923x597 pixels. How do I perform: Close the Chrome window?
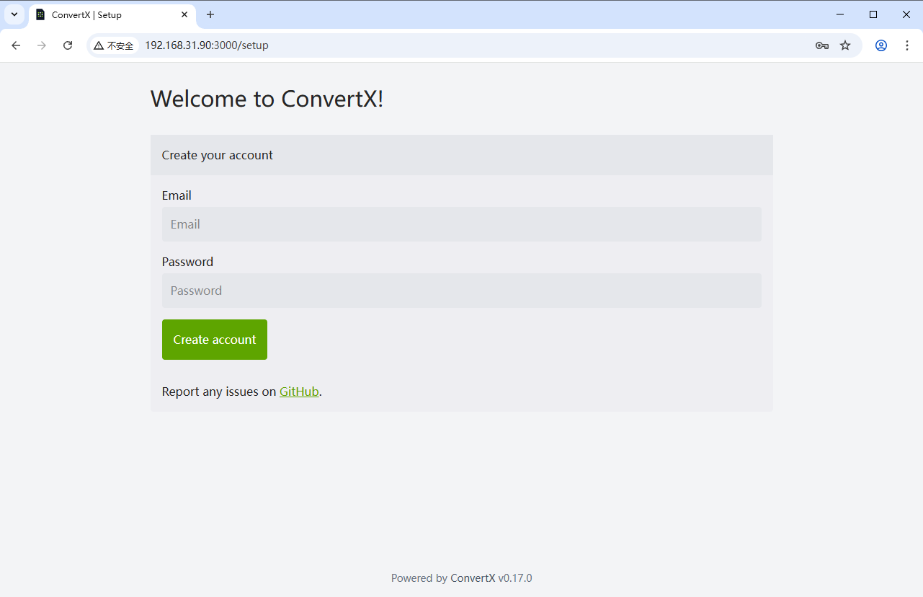(906, 14)
